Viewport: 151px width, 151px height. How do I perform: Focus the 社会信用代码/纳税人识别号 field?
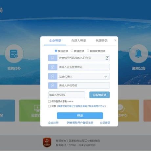(x=79, y=58)
